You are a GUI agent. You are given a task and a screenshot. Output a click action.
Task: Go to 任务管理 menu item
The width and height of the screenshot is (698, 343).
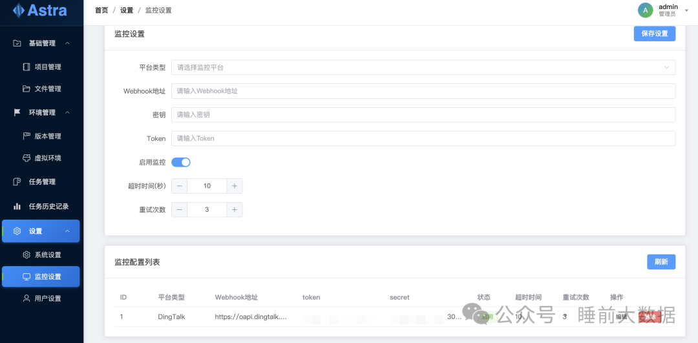[41, 182]
